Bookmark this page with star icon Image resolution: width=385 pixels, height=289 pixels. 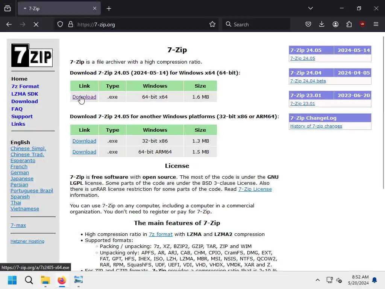[212, 24]
